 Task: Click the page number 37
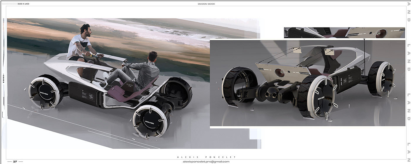[15, 161]
